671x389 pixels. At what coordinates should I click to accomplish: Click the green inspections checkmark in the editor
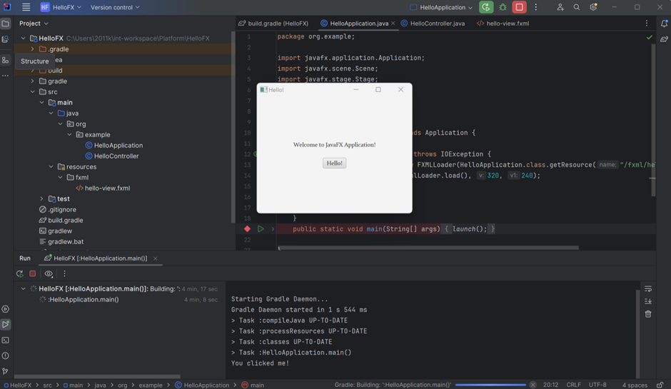click(x=649, y=37)
